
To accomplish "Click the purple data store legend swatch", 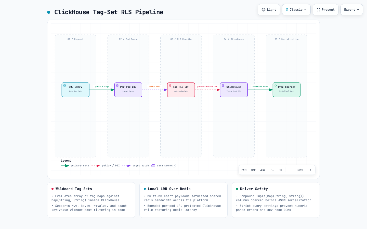I will (153, 166).
